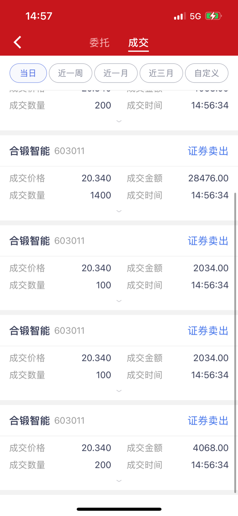This screenshot has height=516, width=238.
Task: Tap the back arrow icon
Action: point(17,42)
